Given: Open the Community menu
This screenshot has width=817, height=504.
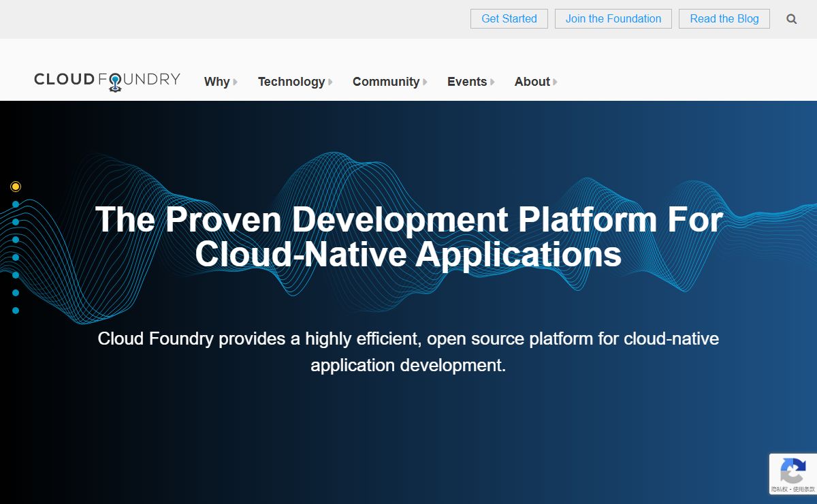Looking at the screenshot, I should pyautogui.click(x=386, y=82).
